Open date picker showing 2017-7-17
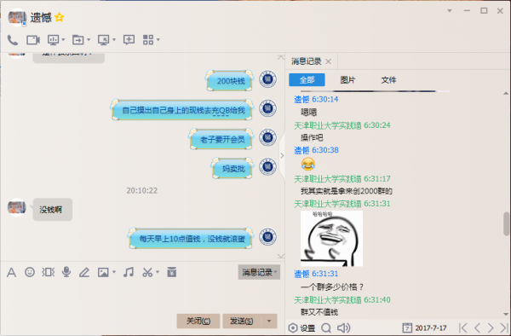The width and height of the screenshot is (511, 336). 425,327
